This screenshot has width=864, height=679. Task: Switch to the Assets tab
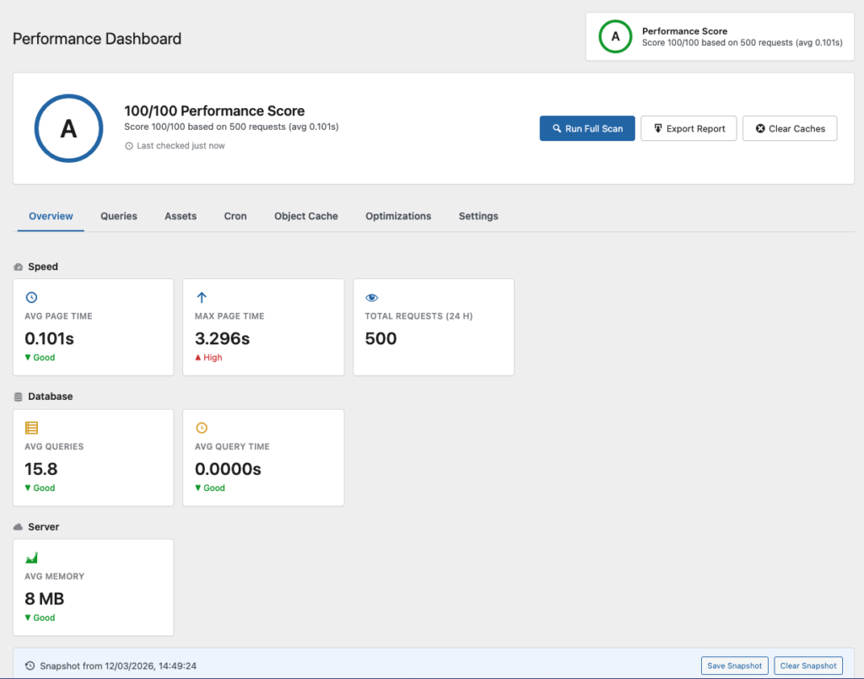coord(181,216)
